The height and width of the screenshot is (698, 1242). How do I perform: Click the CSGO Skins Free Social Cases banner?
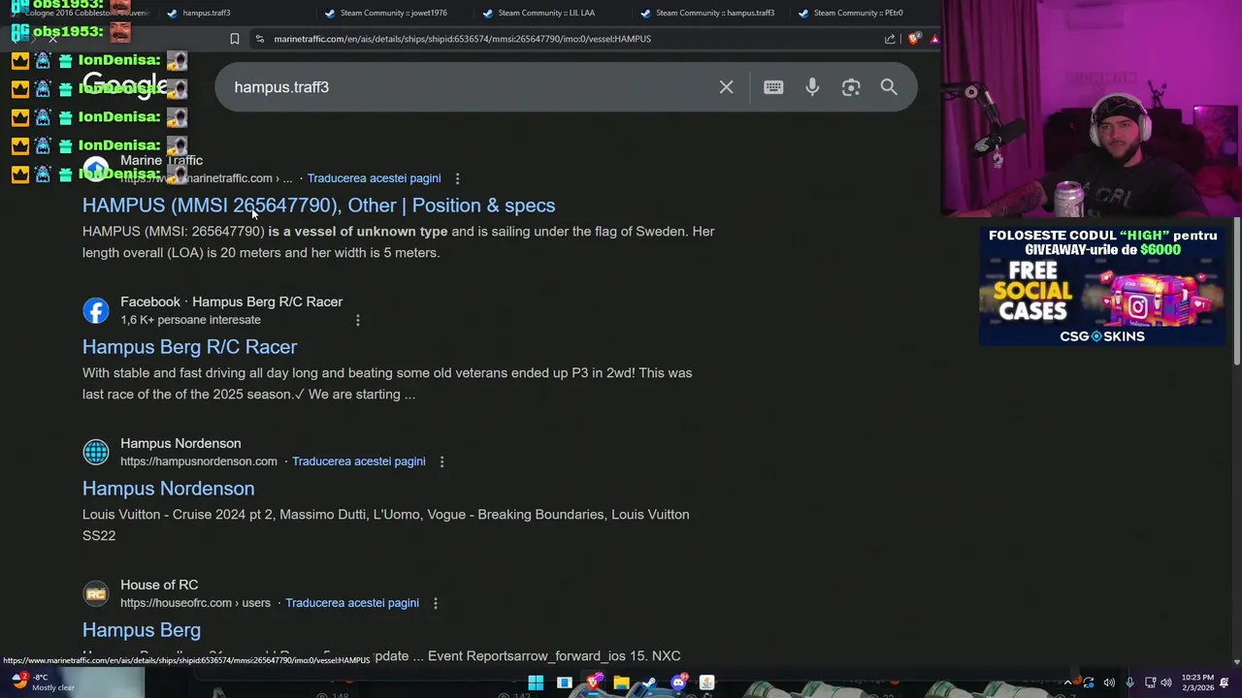point(1102,286)
